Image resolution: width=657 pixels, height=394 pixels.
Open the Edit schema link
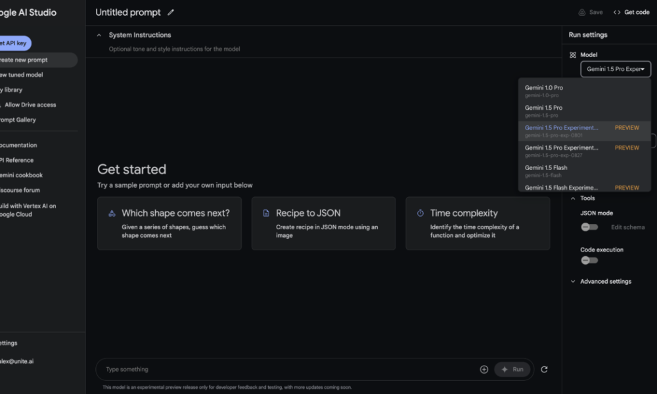click(627, 227)
